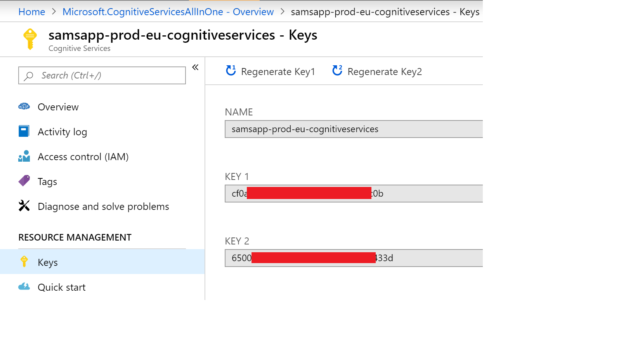Select Access control (IAM) menu item
The width and height of the screenshot is (621, 342).
click(x=83, y=157)
